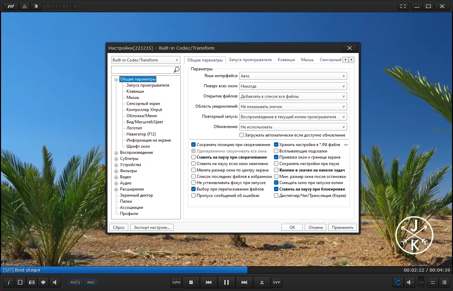Open the file info 'i' icon
Image resolution: width=453 pixels, height=291 pixels.
click(x=8, y=282)
